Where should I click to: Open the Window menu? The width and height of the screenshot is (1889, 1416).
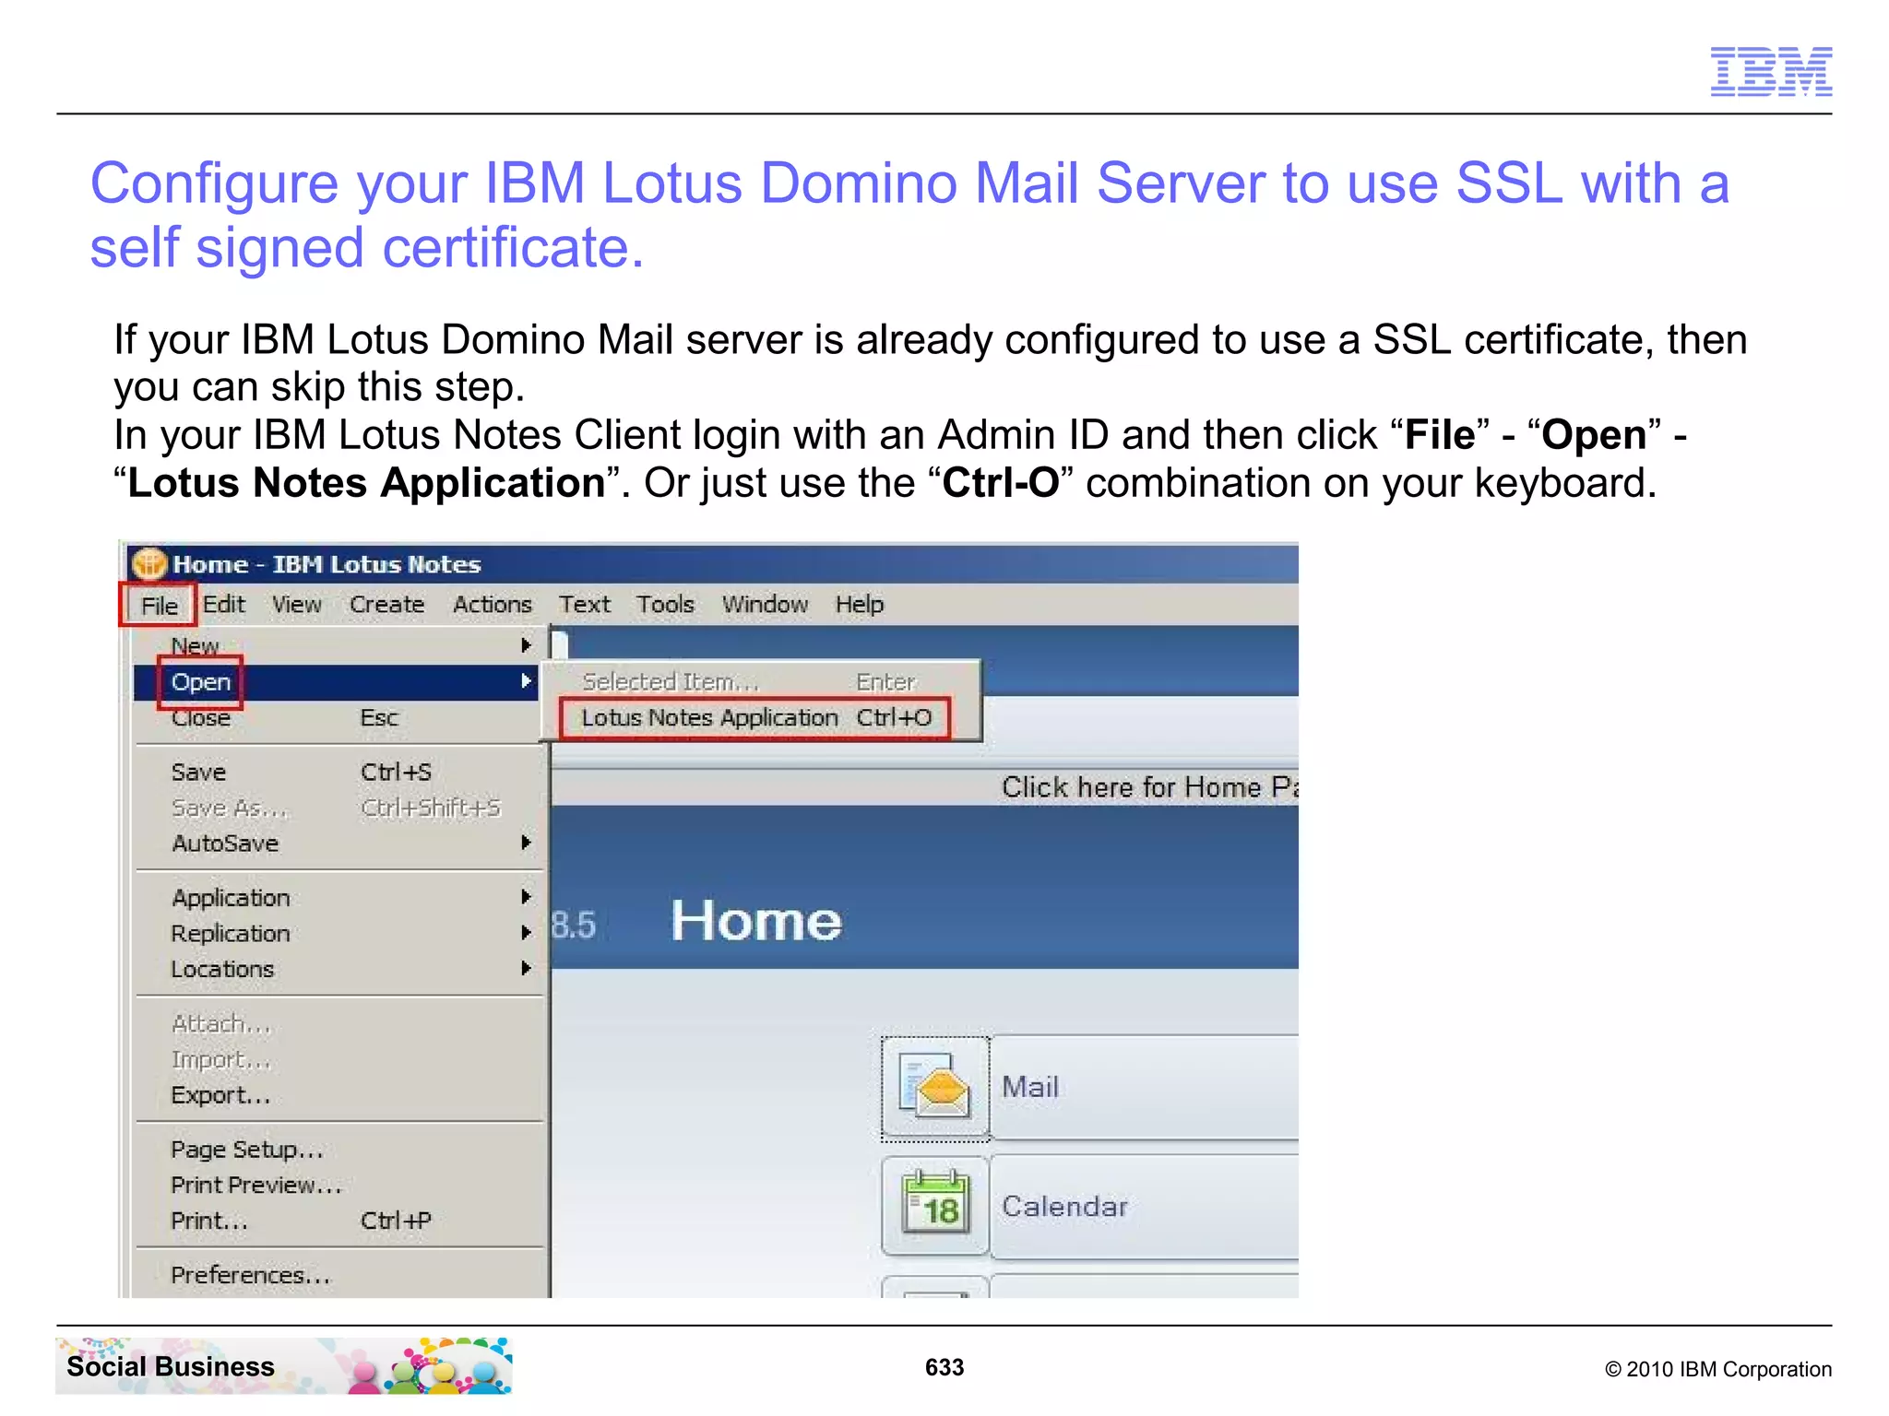(x=765, y=605)
